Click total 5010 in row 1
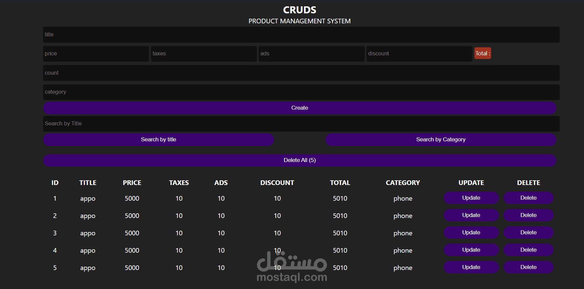Viewport: 584px width, 289px height. tap(340, 198)
